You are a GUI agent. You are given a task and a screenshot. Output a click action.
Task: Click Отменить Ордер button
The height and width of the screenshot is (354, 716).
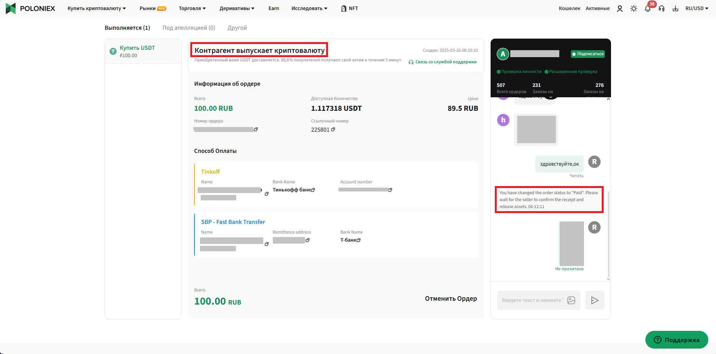(451, 299)
